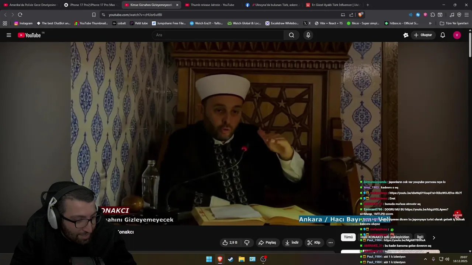Open the Instagram bookmark
Image resolution: width=472 pixels, height=265 pixels.
click(23, 23)
